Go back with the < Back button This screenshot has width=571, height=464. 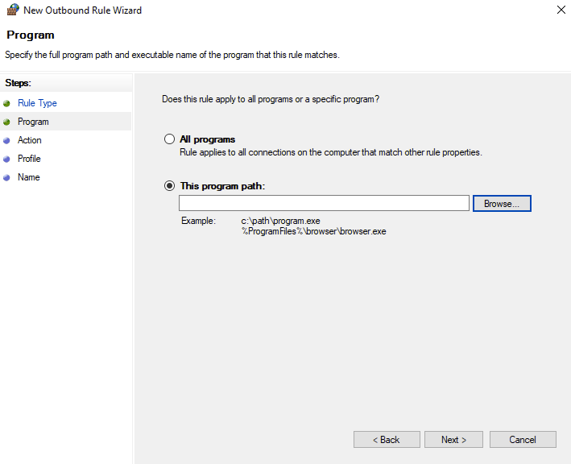tap(387, 440)
